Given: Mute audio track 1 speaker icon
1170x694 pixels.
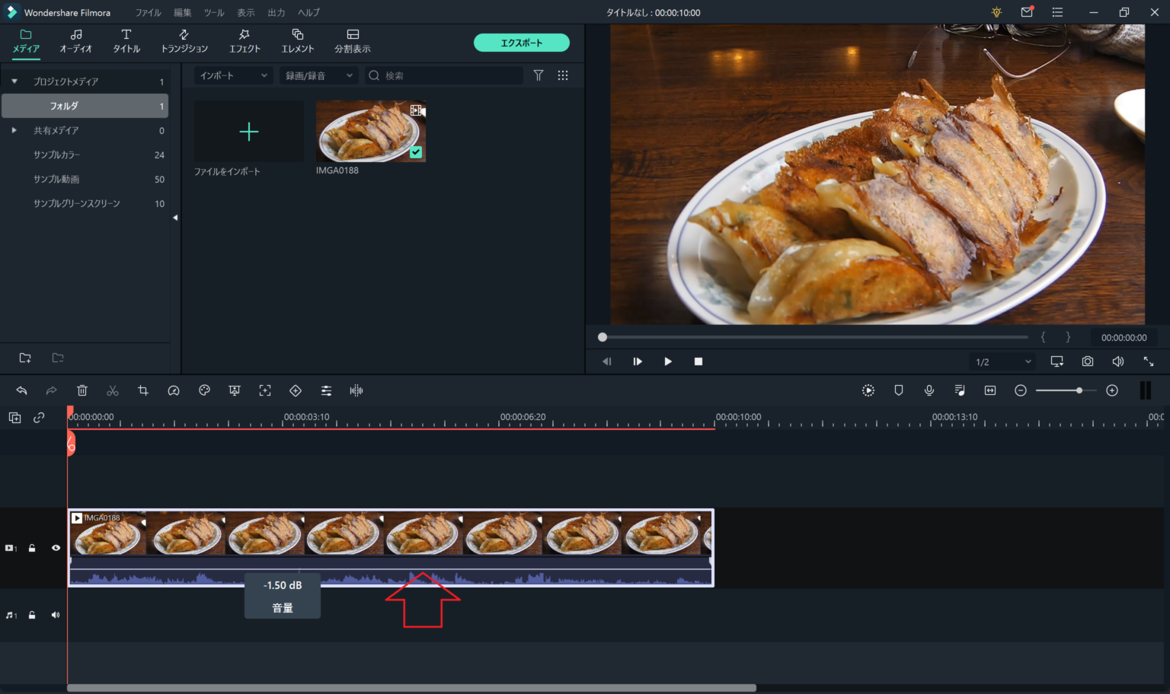Looking at the screenshot, I should coord(56,615).
